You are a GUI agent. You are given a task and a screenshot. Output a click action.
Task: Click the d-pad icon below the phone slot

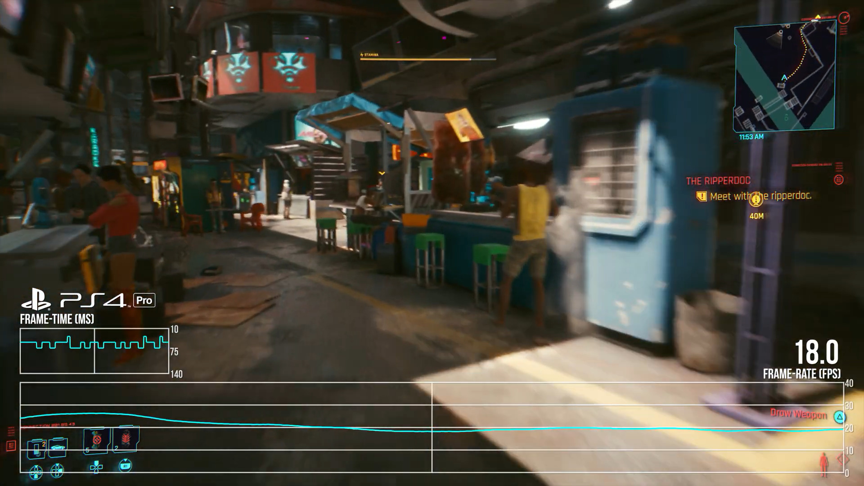pyautogui.click(x=36, y=472)
